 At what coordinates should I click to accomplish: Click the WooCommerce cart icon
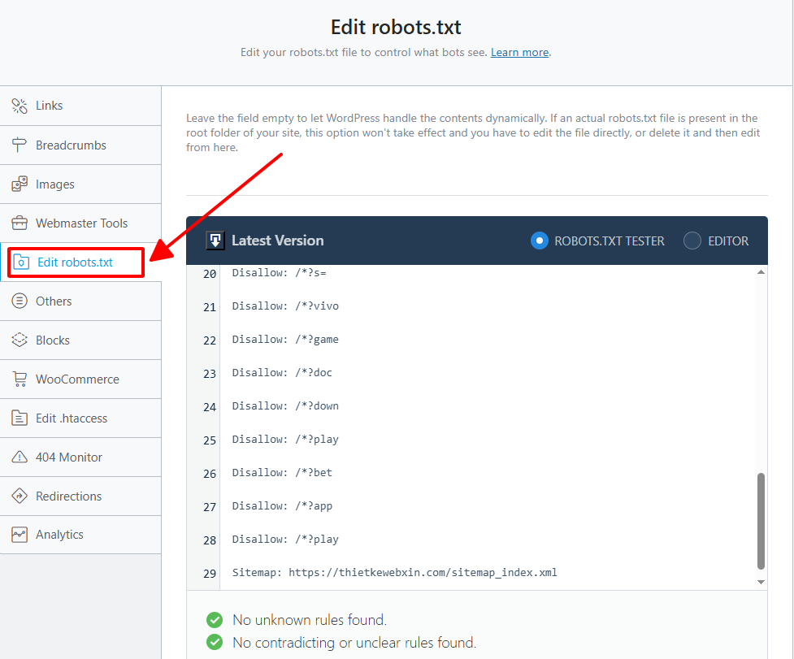point(20,379)
